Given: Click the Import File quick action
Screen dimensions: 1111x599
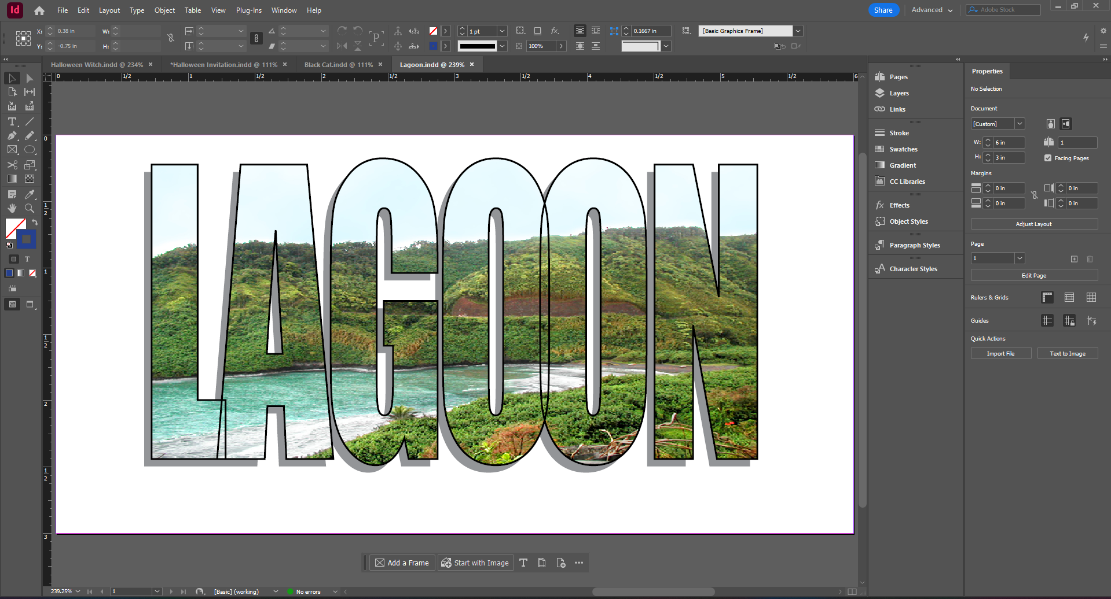Looking at the screenshot, I should coord(1001,353).
